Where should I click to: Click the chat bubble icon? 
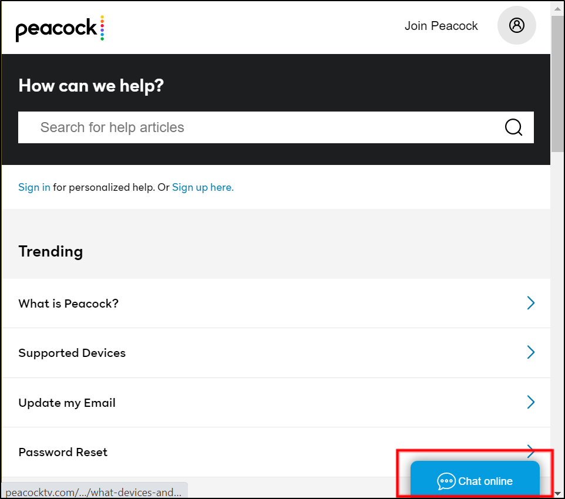coord(446,481)
